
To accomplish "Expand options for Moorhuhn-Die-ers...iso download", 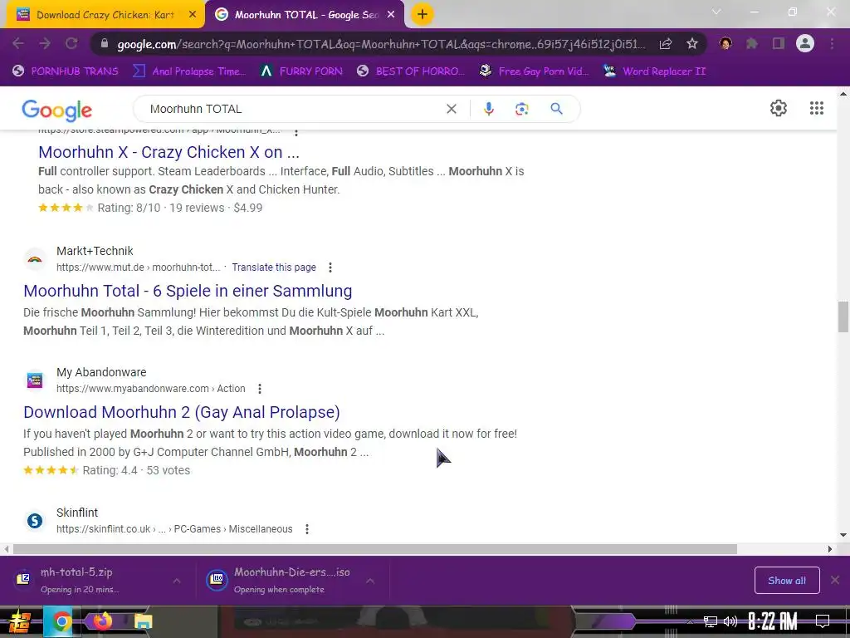I will (x=370, y=581).
